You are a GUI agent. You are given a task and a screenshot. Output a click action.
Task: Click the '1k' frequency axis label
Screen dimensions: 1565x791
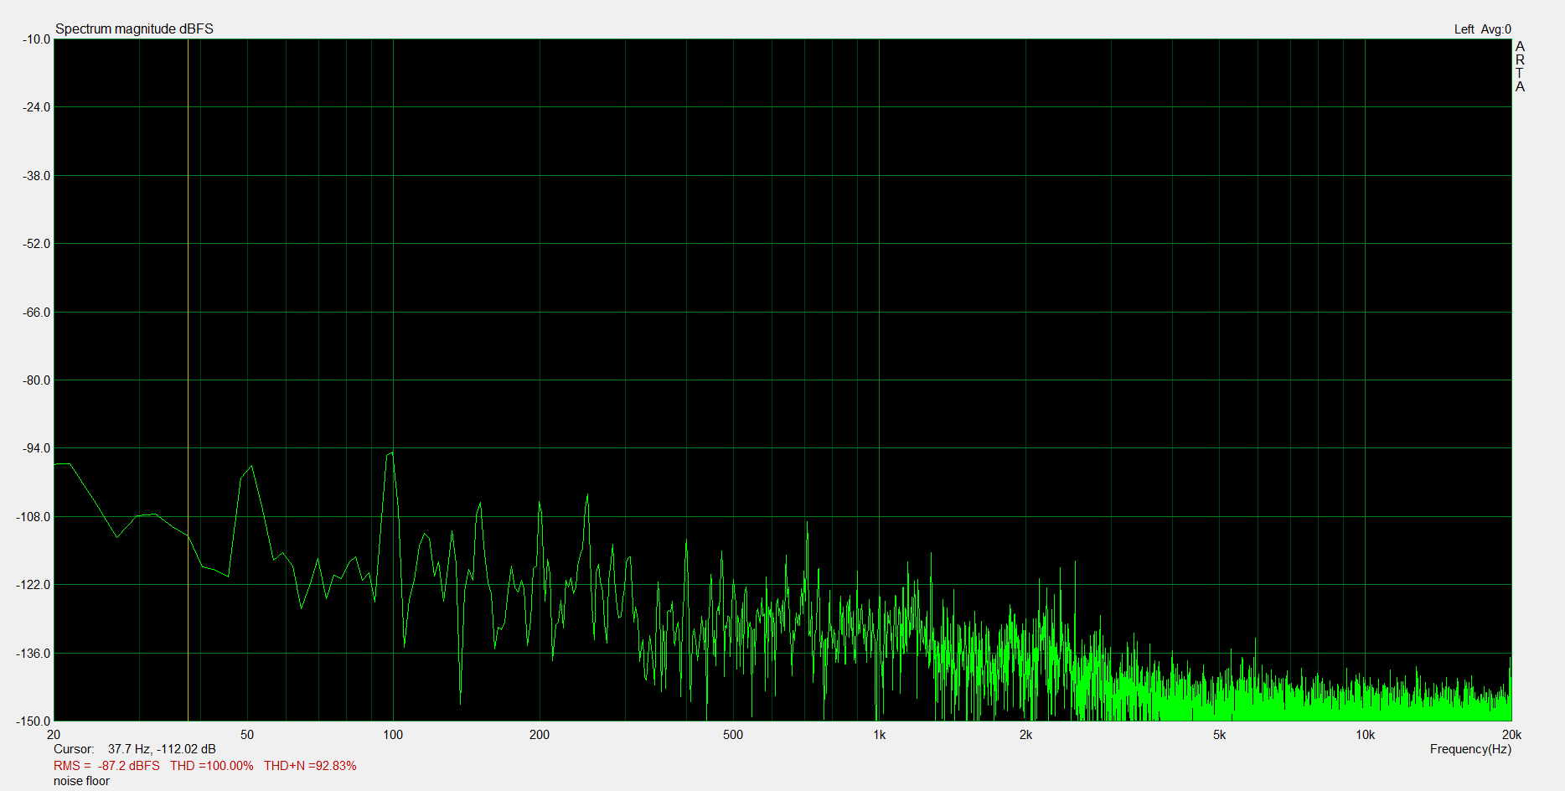[x=879, y=735]
